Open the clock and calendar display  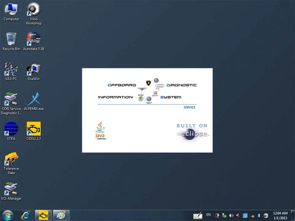[x=280, y=215]
